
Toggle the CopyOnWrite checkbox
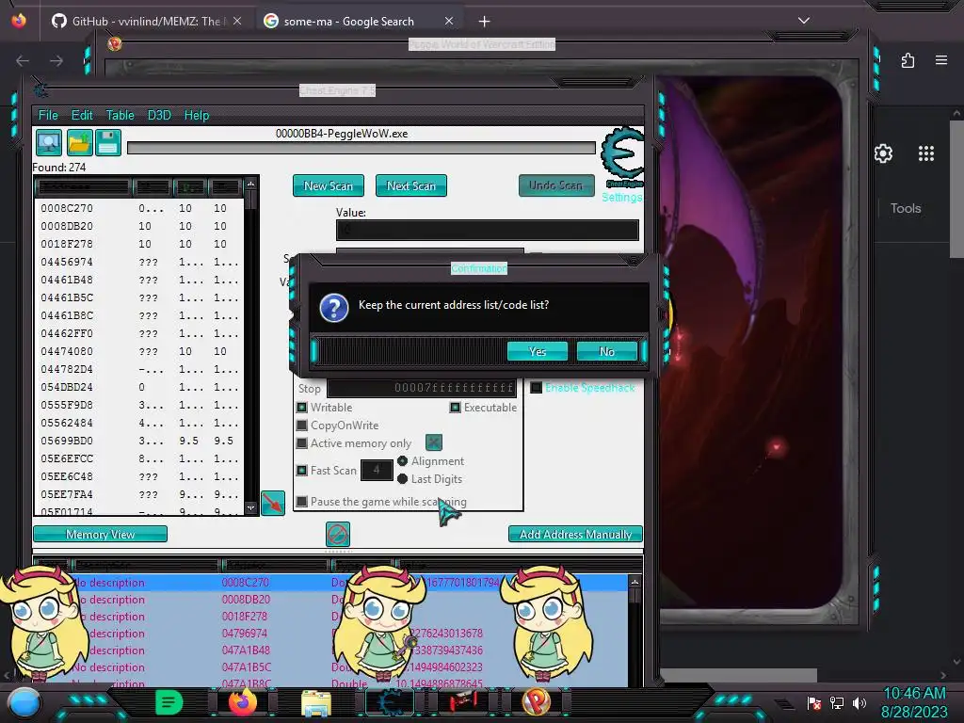pyautogui.click(x=302, y=425)
